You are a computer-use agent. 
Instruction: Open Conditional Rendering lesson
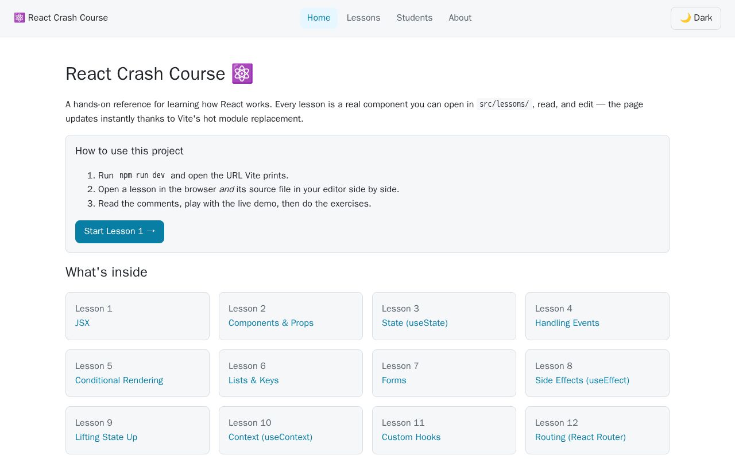119,380
